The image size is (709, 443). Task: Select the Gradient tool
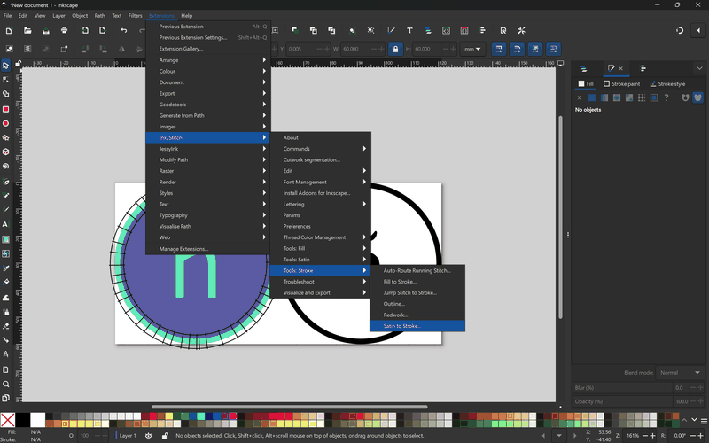[5, 239]
